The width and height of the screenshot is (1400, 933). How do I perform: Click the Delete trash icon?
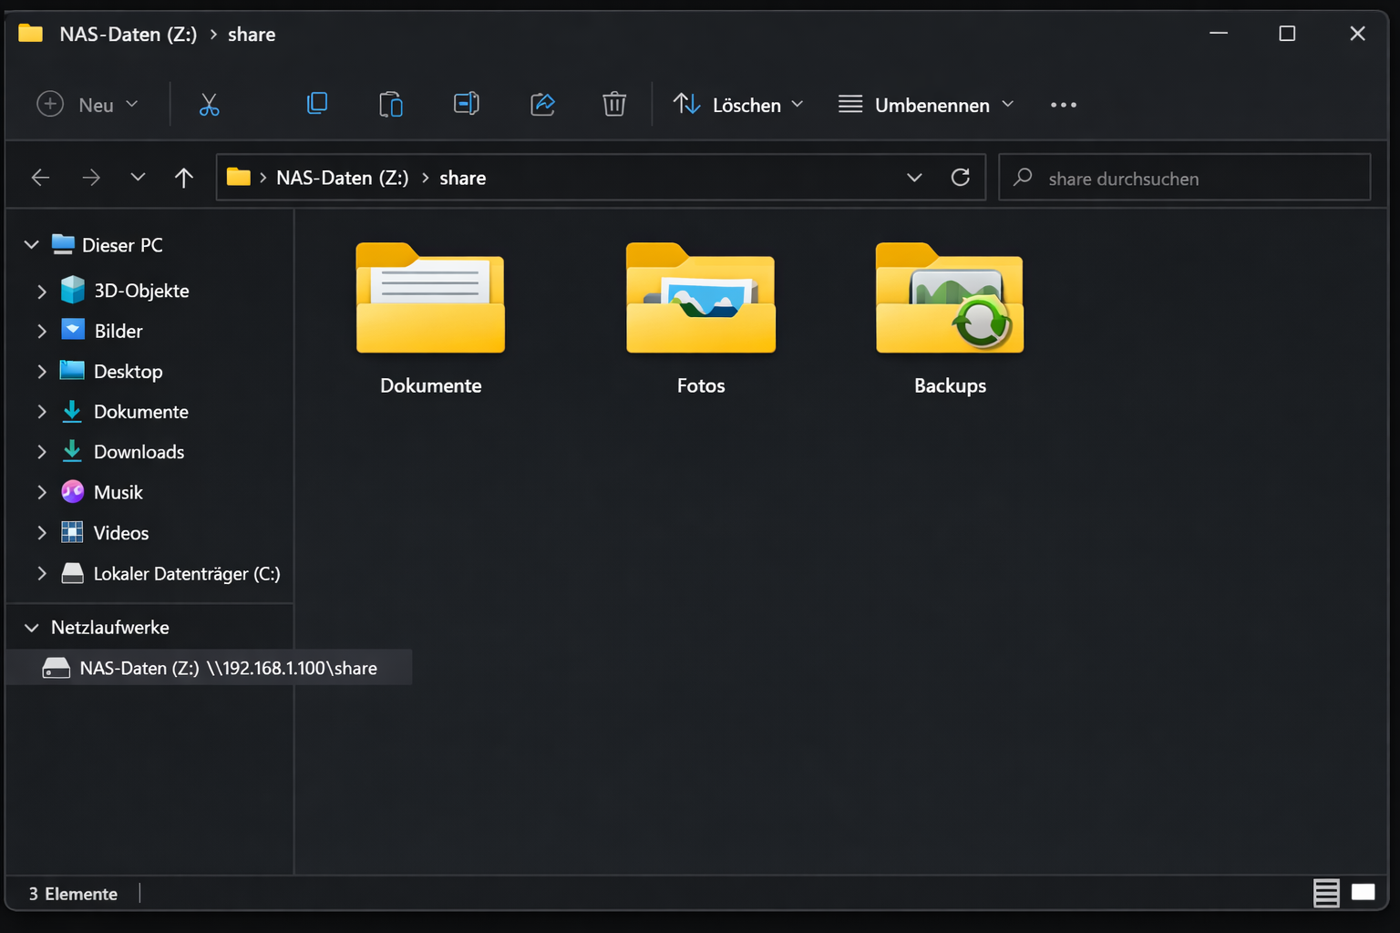(613, 104)
